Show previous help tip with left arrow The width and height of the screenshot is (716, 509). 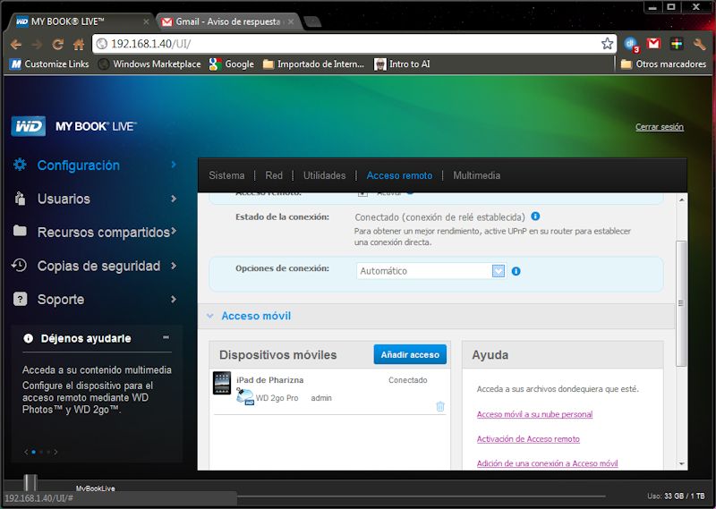pyautogui.click(x=26, y=452)
